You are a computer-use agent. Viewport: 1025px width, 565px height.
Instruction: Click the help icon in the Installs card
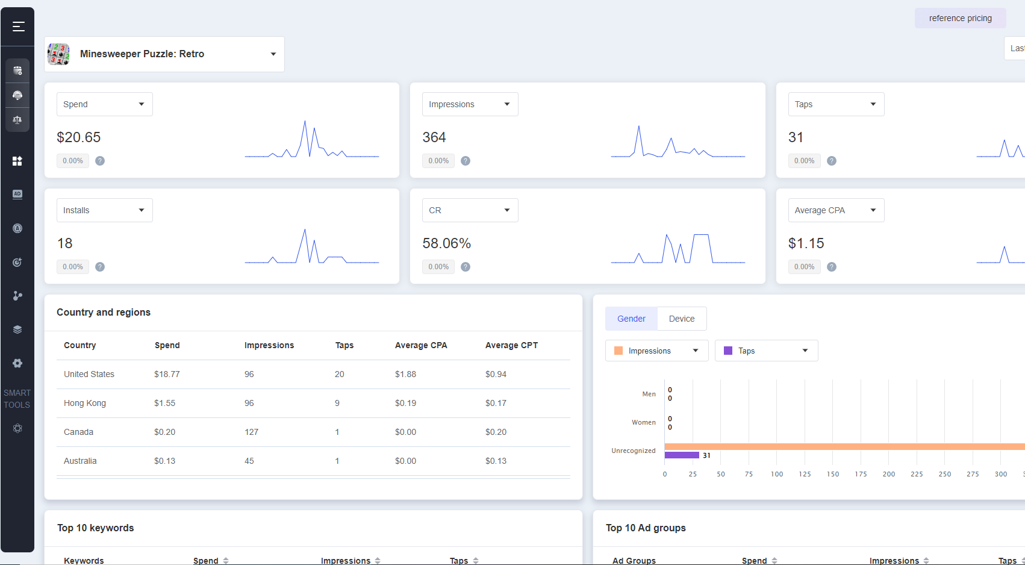click(x=100, y=267)
